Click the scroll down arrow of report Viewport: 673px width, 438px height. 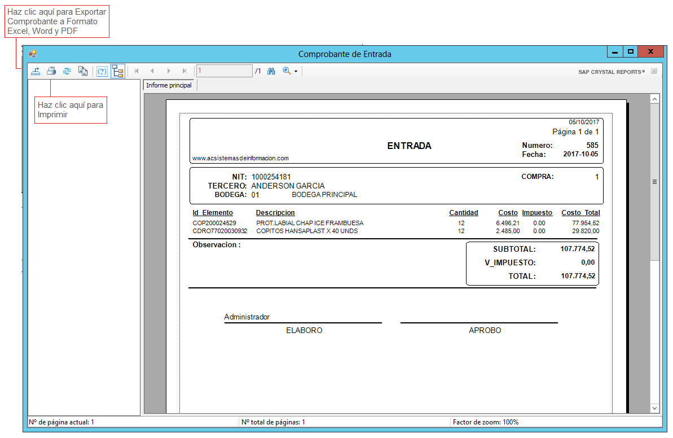(655, 408)
